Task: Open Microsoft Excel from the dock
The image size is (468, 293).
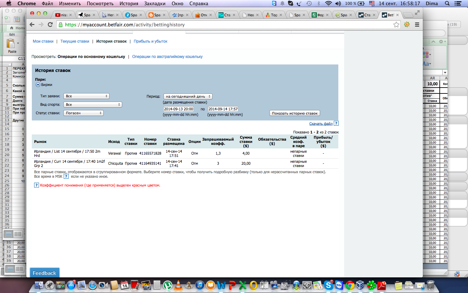Action: 243,286
